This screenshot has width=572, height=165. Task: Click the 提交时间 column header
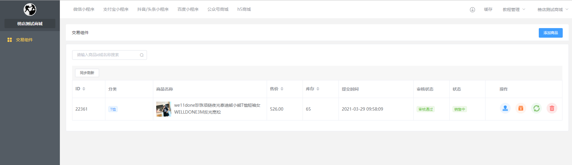[350, 89]
